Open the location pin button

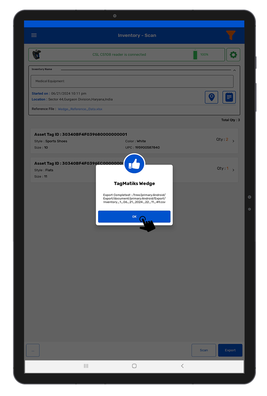pos(211,97)
